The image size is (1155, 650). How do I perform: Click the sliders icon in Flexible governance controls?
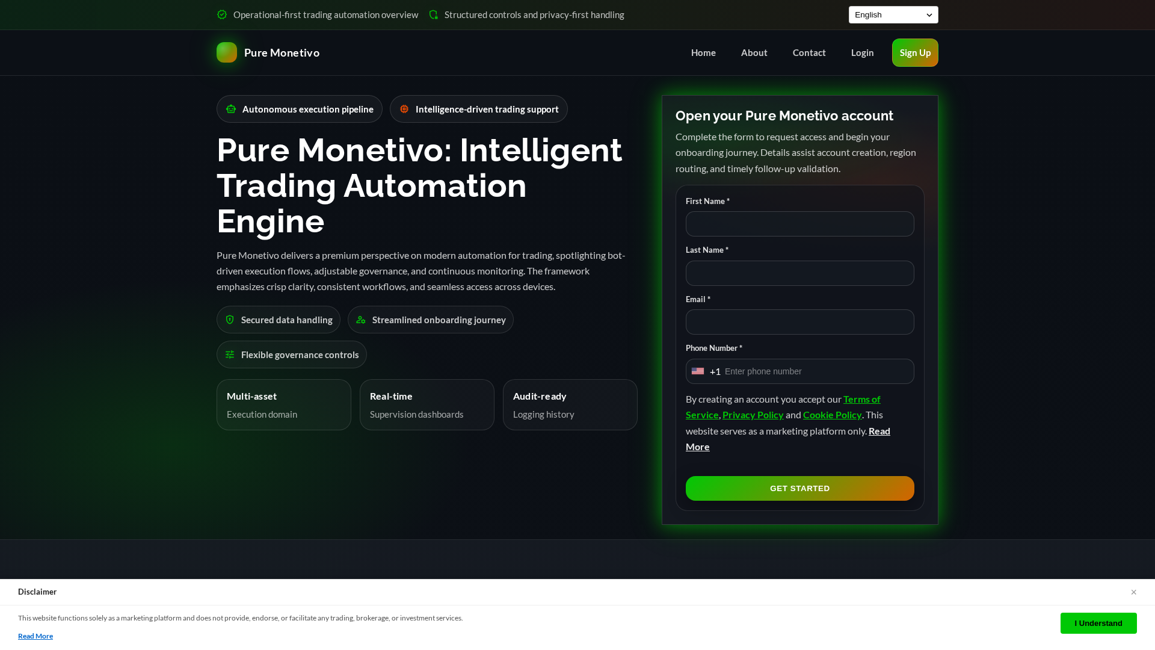230,354
